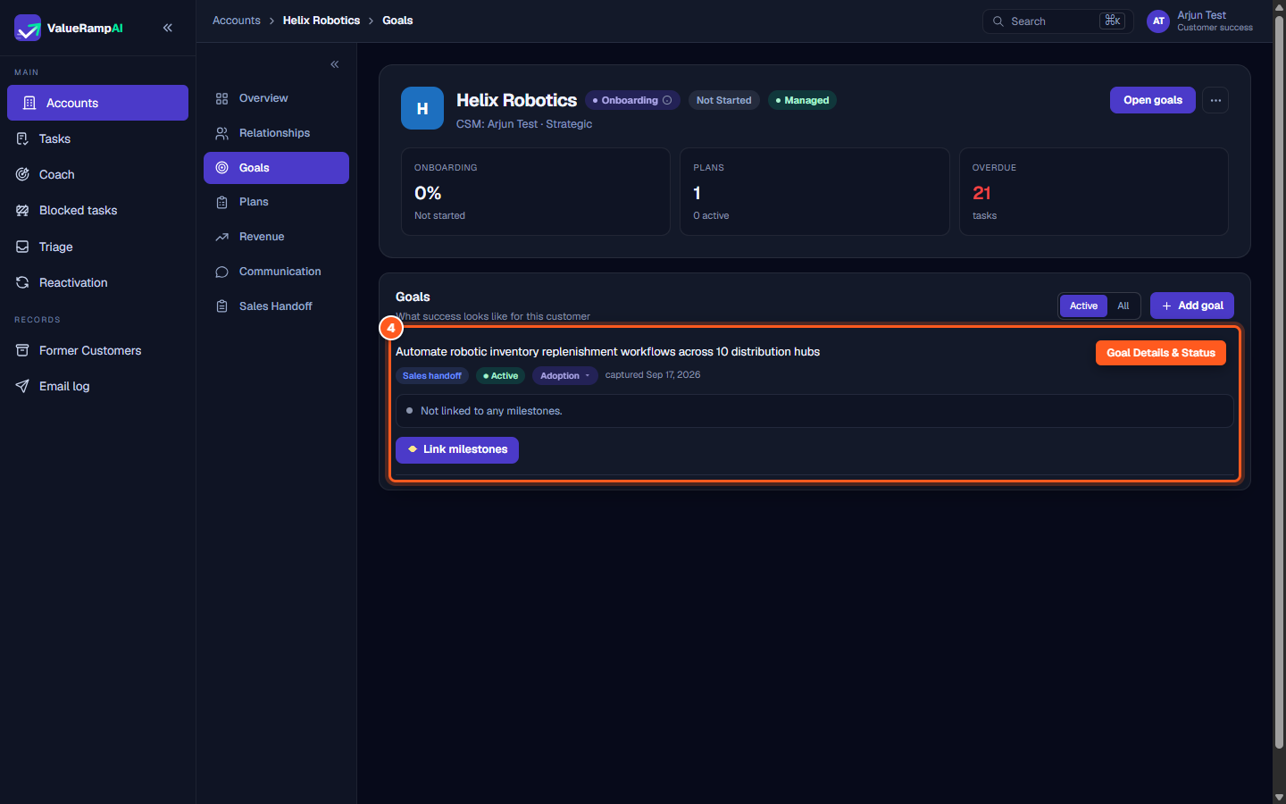The width and height of the screenshot is (1286, 804).
Task: Click the vertical page scrollbar
Action: (x=1279, y=382)
